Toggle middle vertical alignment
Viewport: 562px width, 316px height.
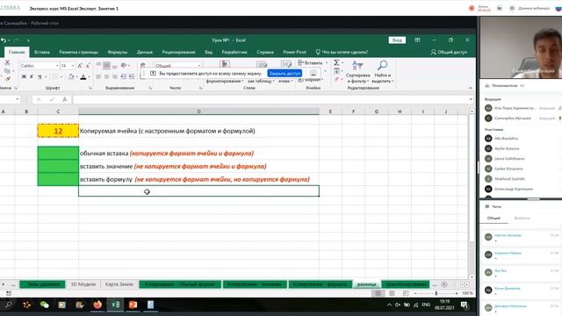click(106, 66)
